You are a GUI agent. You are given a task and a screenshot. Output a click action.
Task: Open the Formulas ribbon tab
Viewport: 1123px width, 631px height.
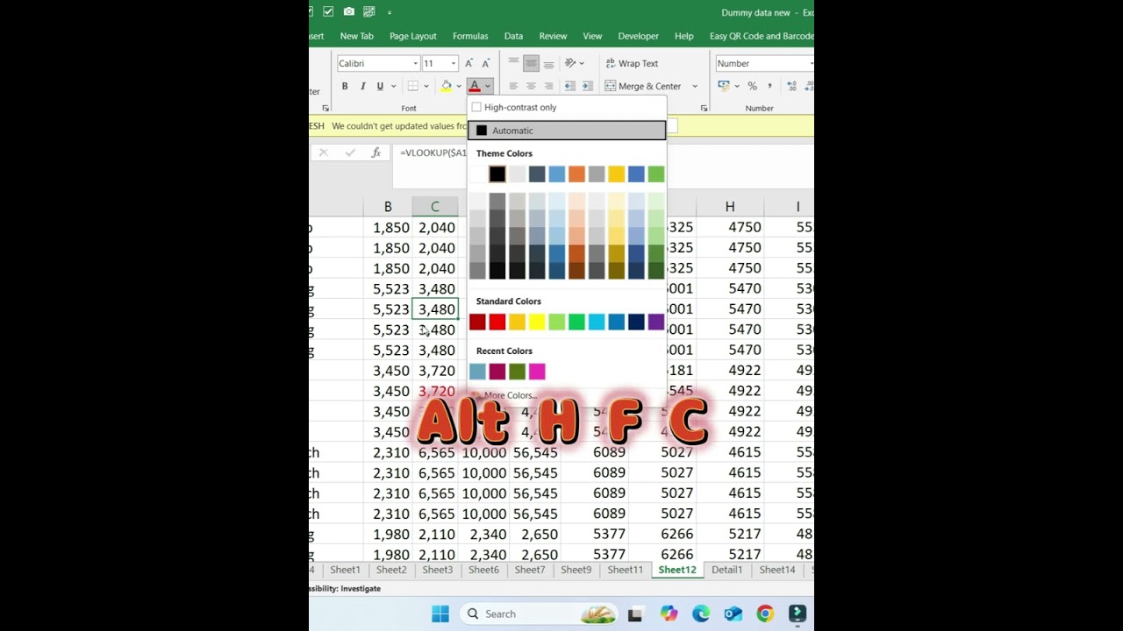(x=470, y=36)
